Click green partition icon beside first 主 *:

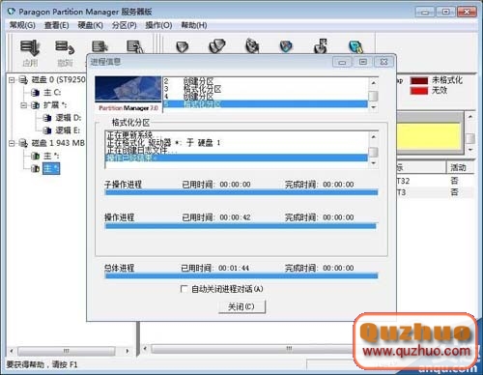pyautogui.click(x=35, y=156)
